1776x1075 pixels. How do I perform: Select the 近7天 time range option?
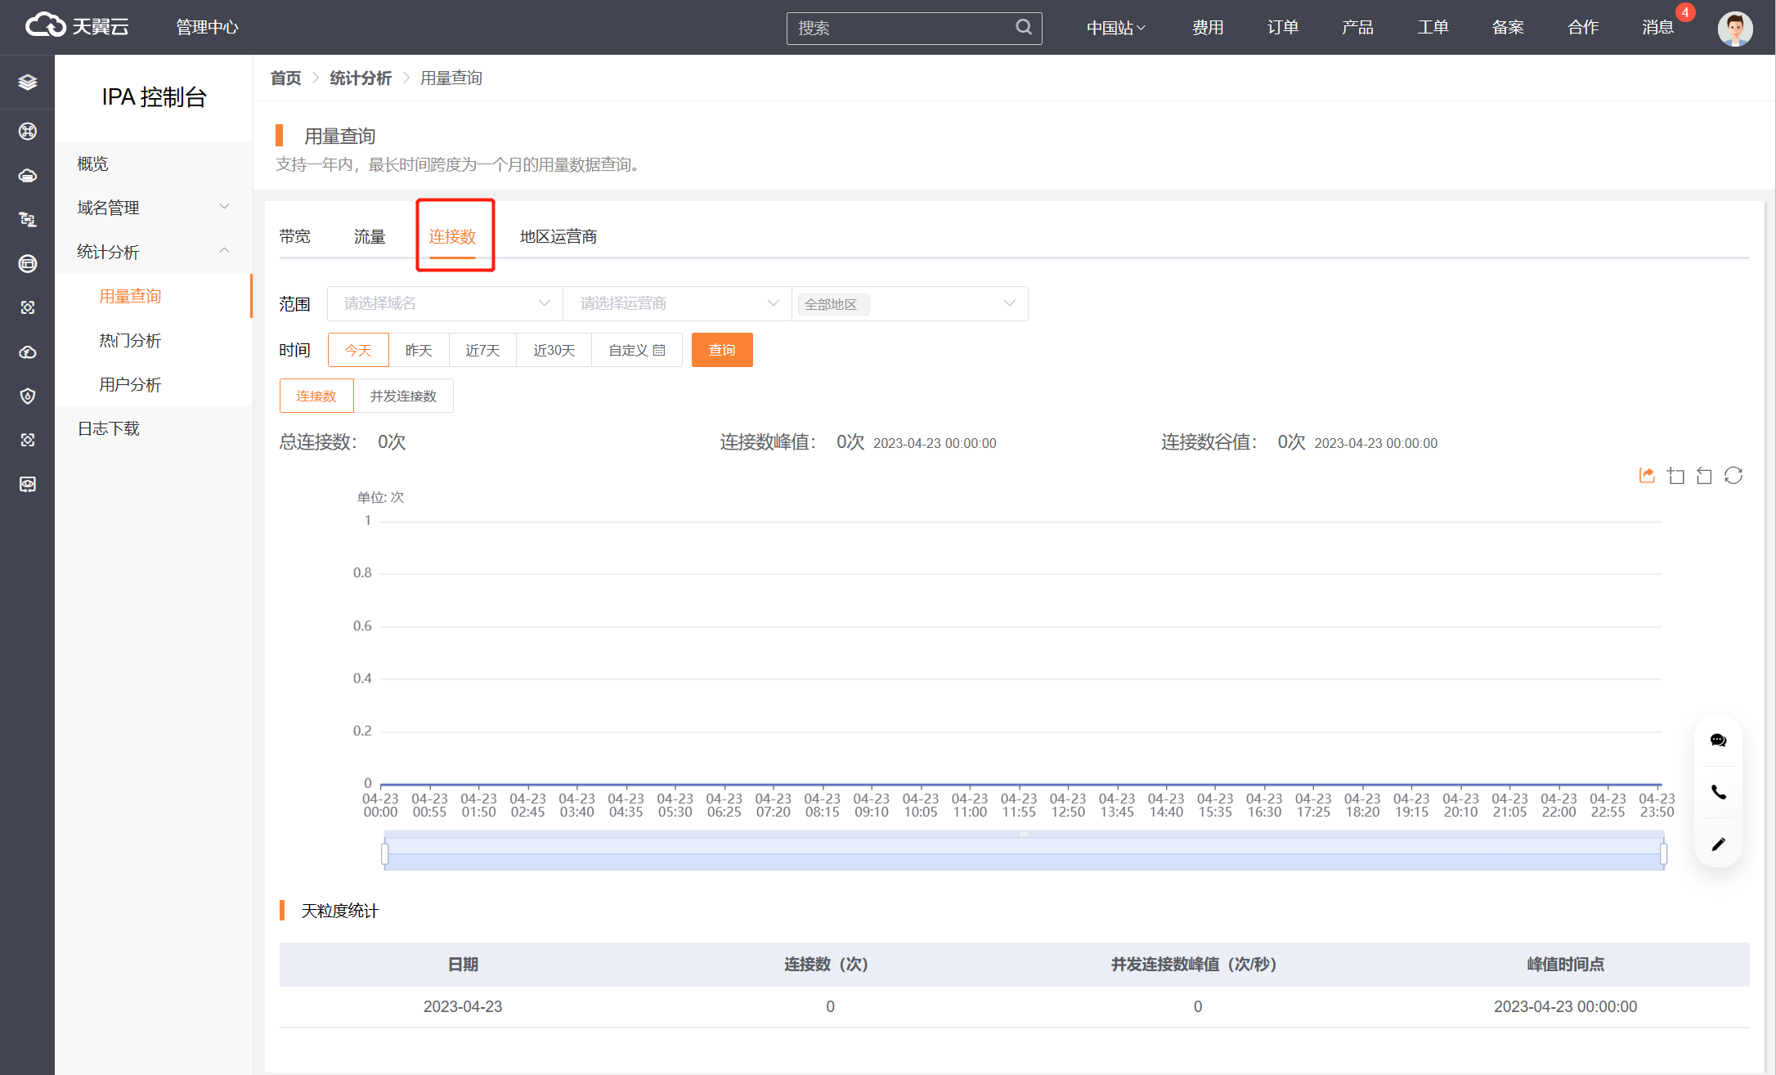tap(482, 351)
